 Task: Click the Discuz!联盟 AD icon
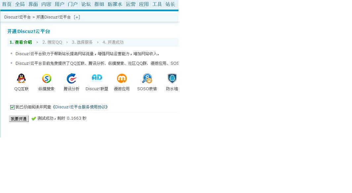pyautogui.click(x=97, y=78)
